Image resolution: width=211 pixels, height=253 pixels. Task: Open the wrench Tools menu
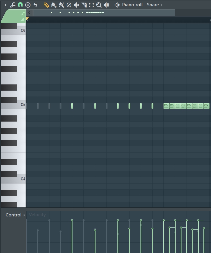13,5
